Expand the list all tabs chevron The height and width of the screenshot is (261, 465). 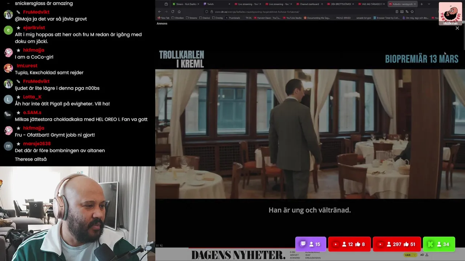pyautogui.click(x=429, y=4)
